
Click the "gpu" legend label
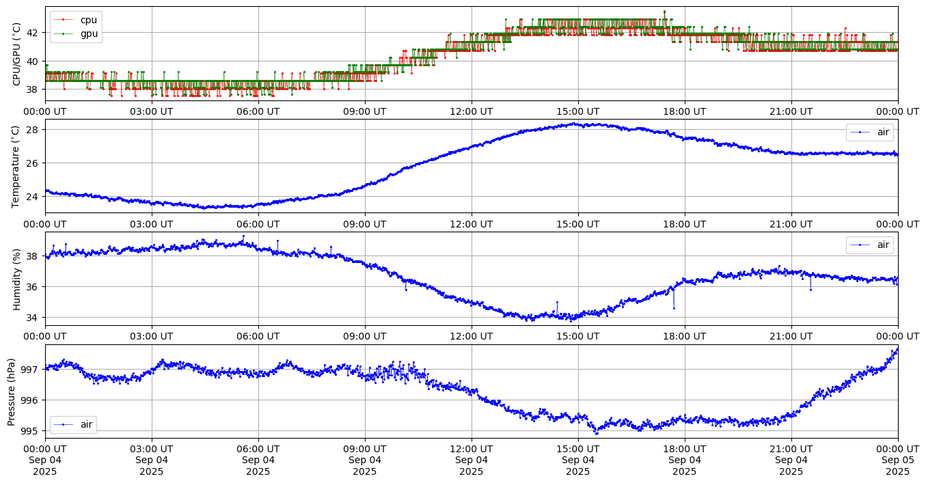coord(89,33)
